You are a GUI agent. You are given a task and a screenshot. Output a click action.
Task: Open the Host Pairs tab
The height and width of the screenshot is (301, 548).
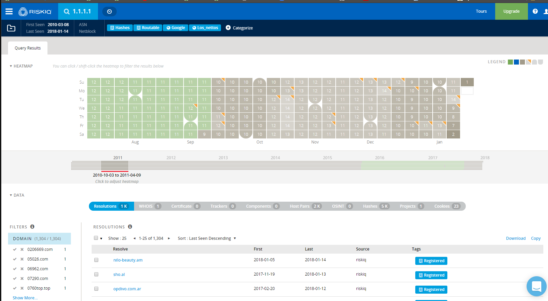(x=305, y=206)
